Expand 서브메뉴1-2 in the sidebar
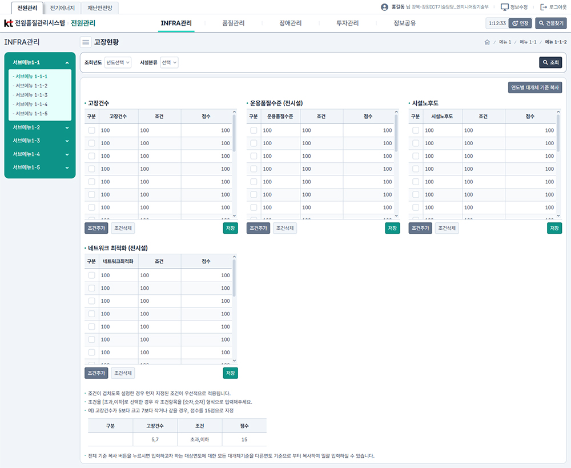 pyautogui.click(x=40, y=127)
